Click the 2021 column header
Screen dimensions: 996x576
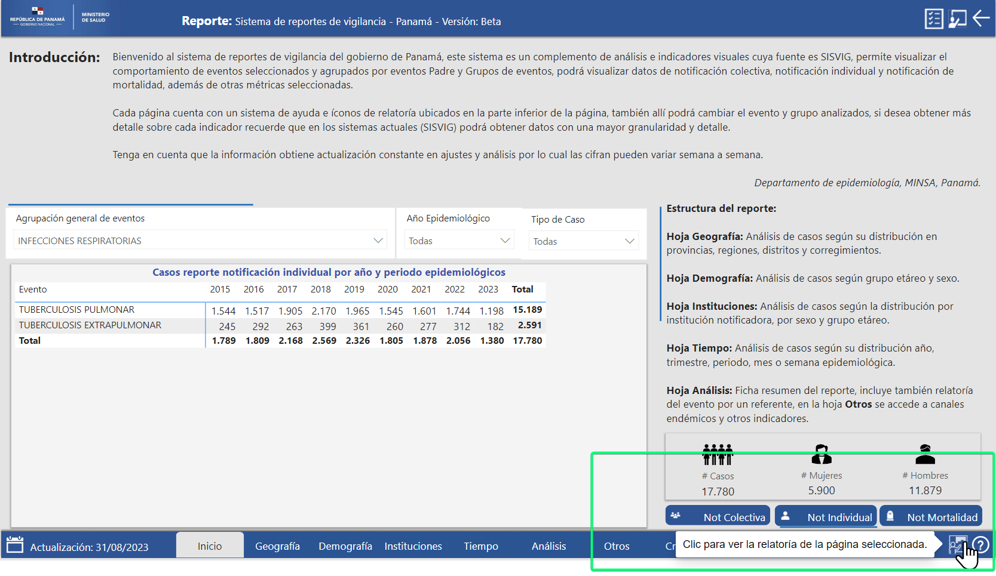tap(421, 289)
